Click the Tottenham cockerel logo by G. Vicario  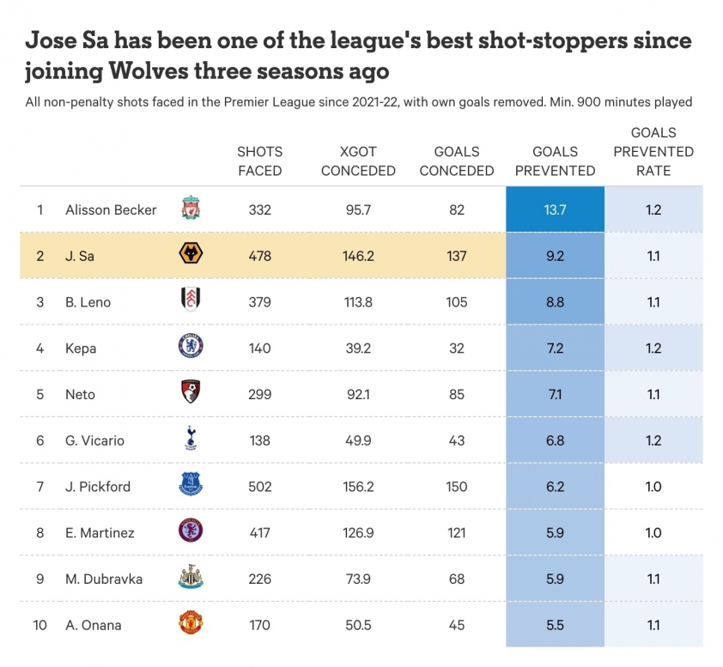(x=191, y=438)
